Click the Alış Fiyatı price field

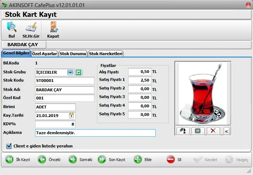pyautogui.click(x=140, y=72)
